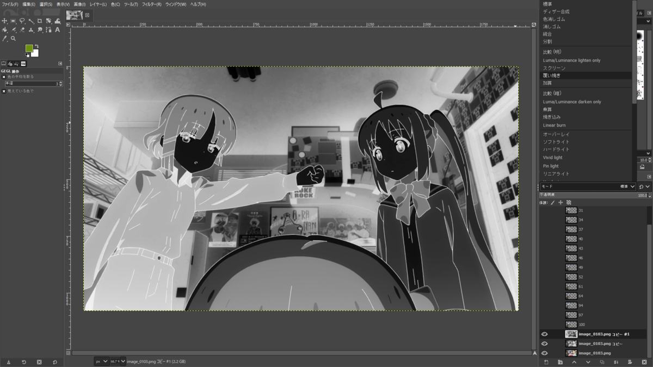Switch to the Device Status tab
653x367 pixels.
[x=10, y=64]
